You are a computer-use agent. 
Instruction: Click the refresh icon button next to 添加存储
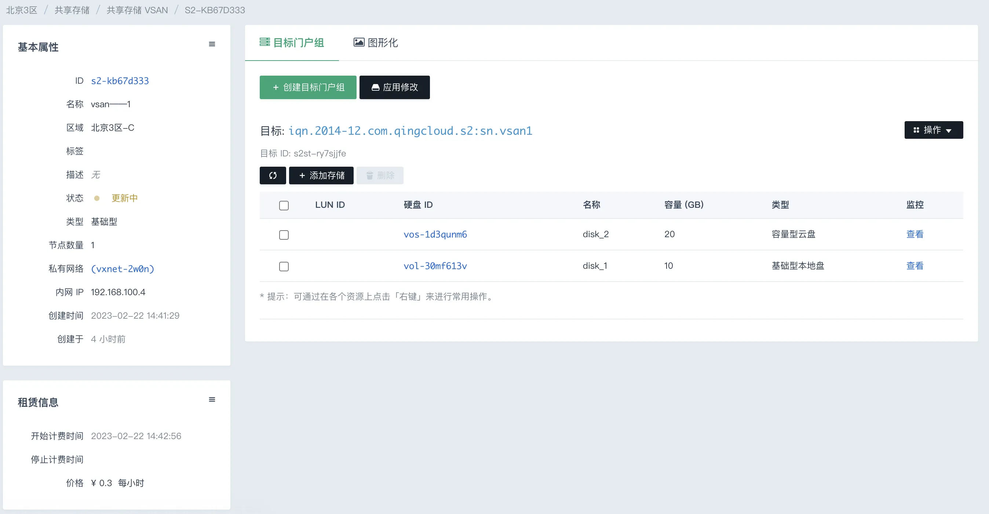[x=273, y=175]
